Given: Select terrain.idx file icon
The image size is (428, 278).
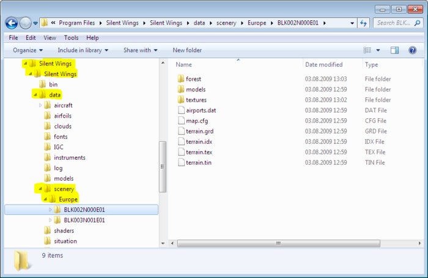Looking at the screenshot, I should pos(181,141).
